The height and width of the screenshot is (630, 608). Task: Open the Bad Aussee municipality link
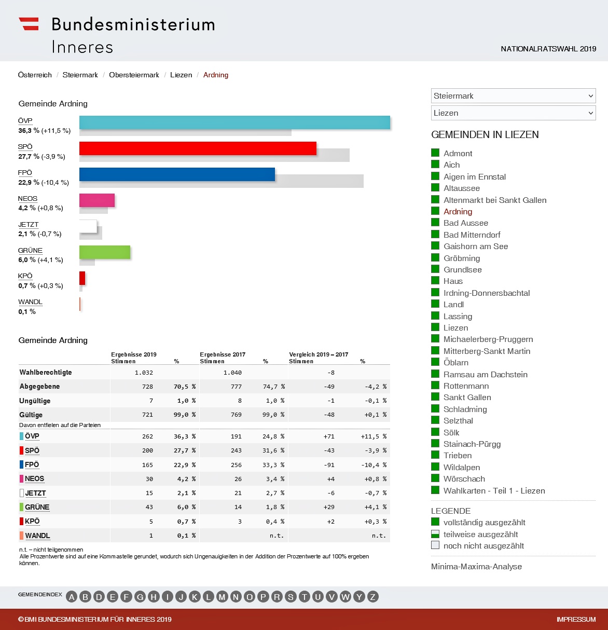(x=465, y=223)
